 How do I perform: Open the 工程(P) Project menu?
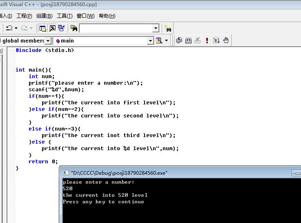pyautogui.click(x=24, y=16)
